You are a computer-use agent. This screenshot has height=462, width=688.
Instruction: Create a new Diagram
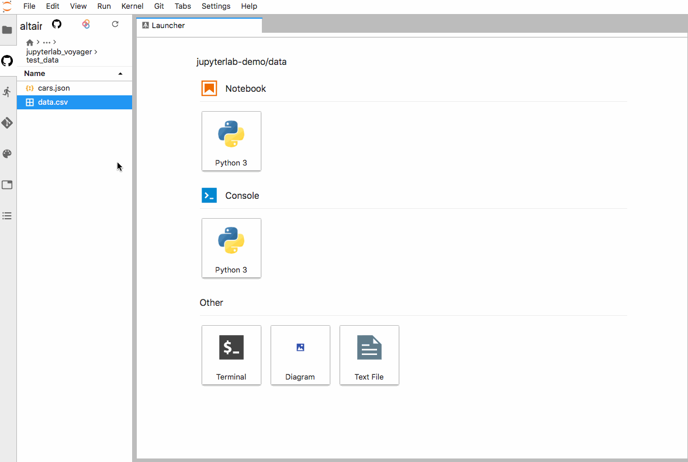(x=300, y=356)
